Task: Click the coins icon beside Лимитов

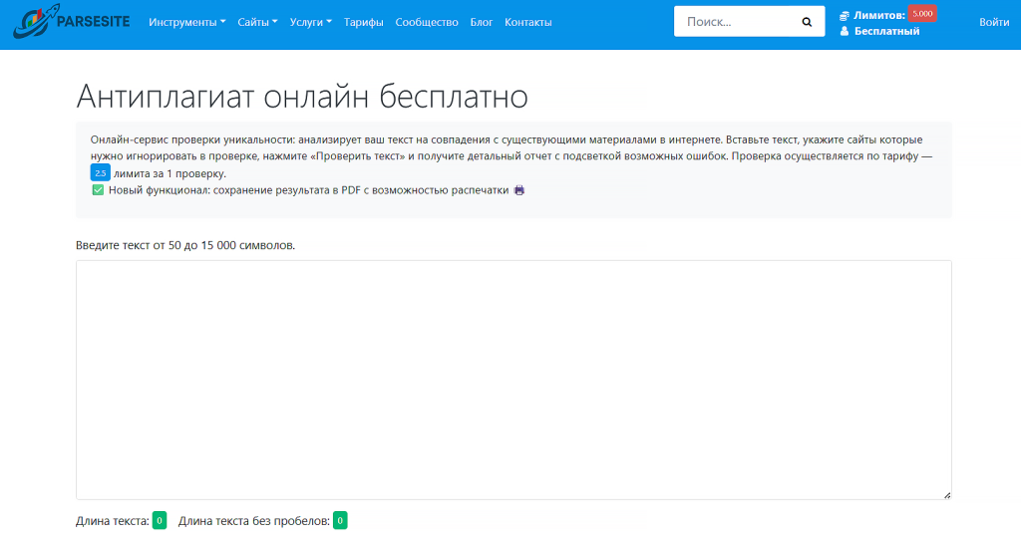Action: (845, 16)
